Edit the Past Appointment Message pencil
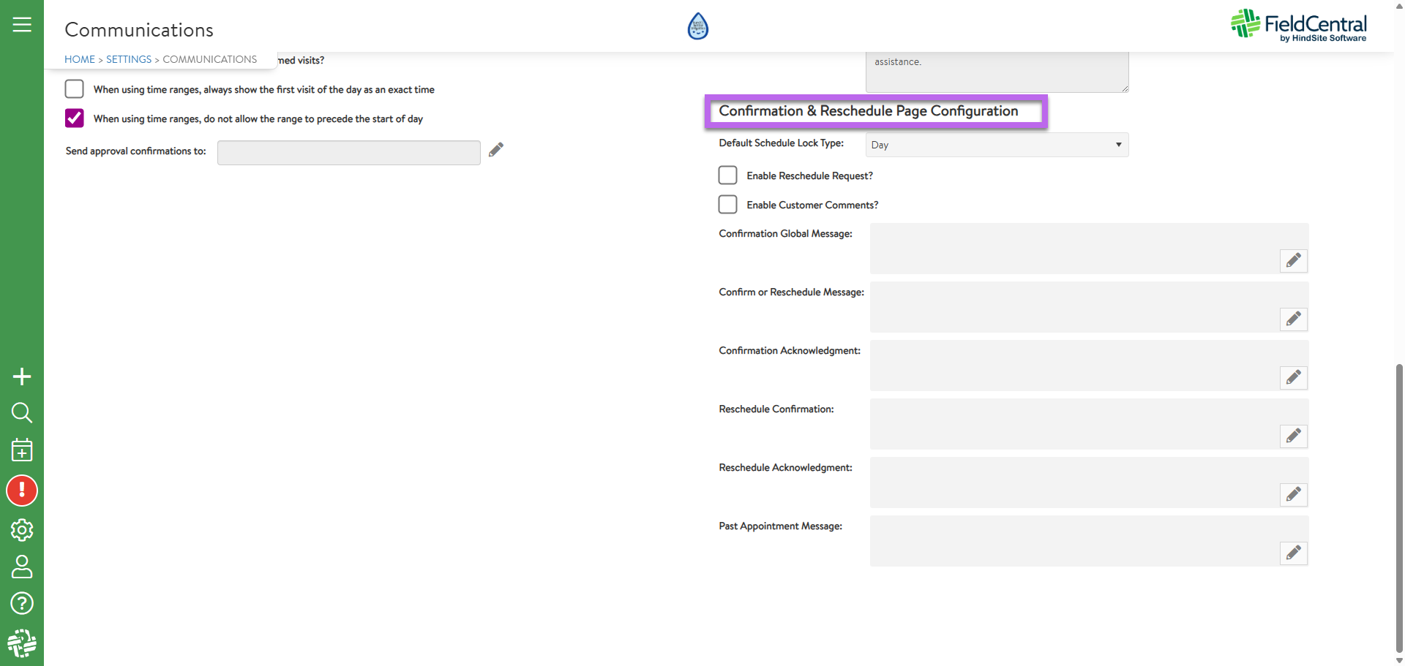Viewport: 1405px width, 666px height. click(x=1294, y=553)
